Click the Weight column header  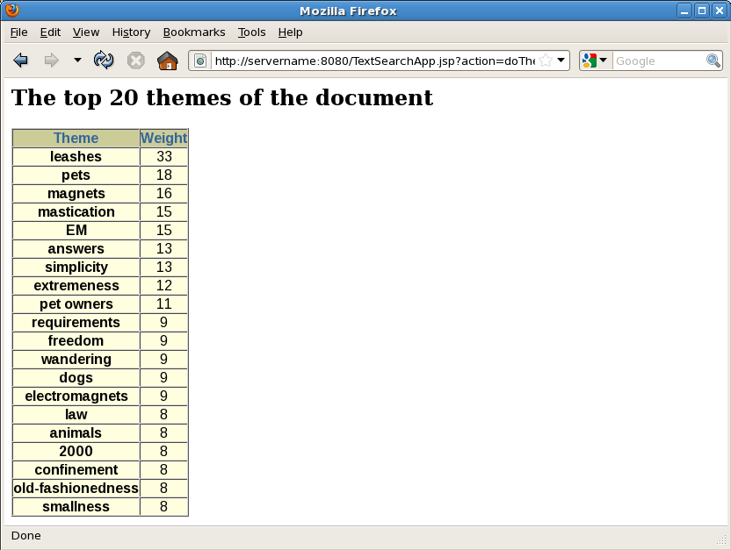click(x=163, y=139)
